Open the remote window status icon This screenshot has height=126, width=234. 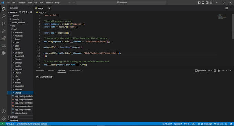2,124
